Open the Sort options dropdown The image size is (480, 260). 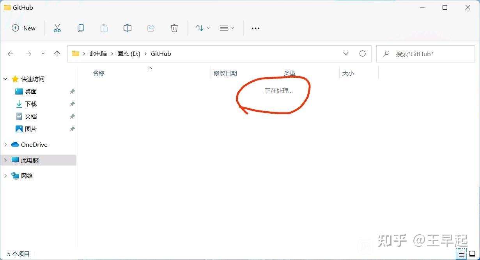202,28
